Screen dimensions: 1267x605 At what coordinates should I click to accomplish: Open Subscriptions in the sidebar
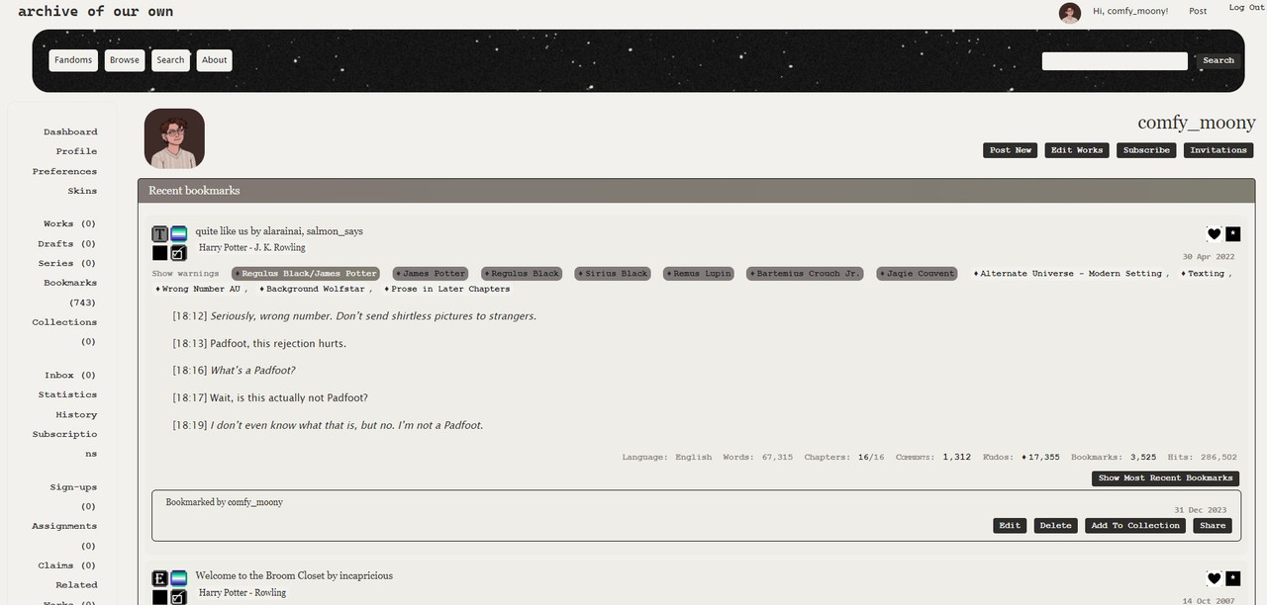tap(64, 444)
